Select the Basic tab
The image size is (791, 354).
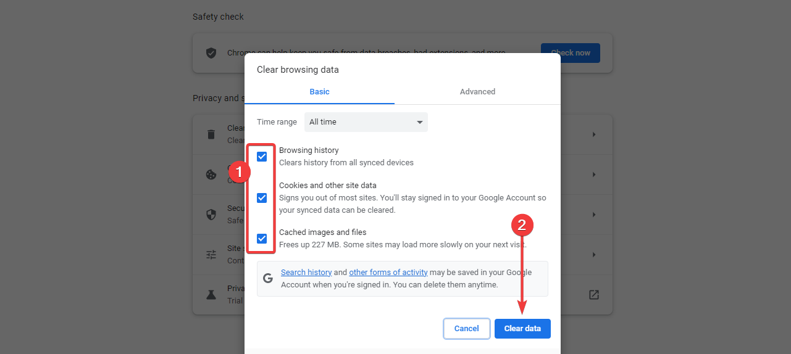point(319,92)
